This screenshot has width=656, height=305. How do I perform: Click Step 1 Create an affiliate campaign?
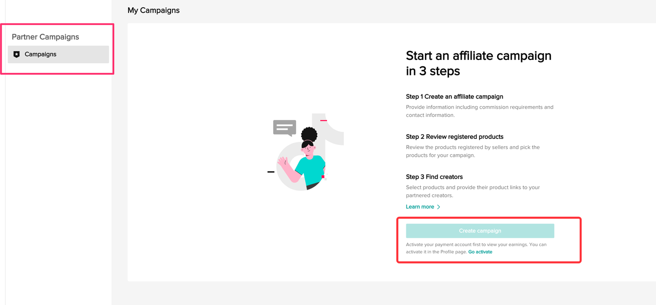[x=455, y=96]
